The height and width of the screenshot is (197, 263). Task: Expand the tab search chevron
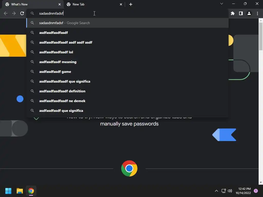pyautogui.click(x=222, y=4)
